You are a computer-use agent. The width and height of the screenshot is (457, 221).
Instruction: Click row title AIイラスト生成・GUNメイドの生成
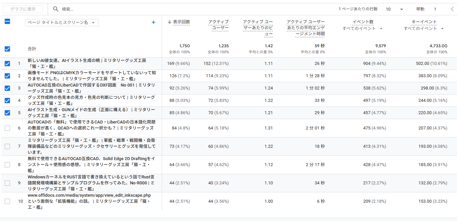pyautogui.click(x=91, y=113)
